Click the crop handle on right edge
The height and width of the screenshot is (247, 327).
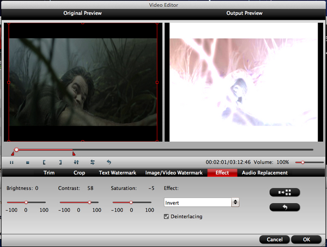(x=157, y=82)
